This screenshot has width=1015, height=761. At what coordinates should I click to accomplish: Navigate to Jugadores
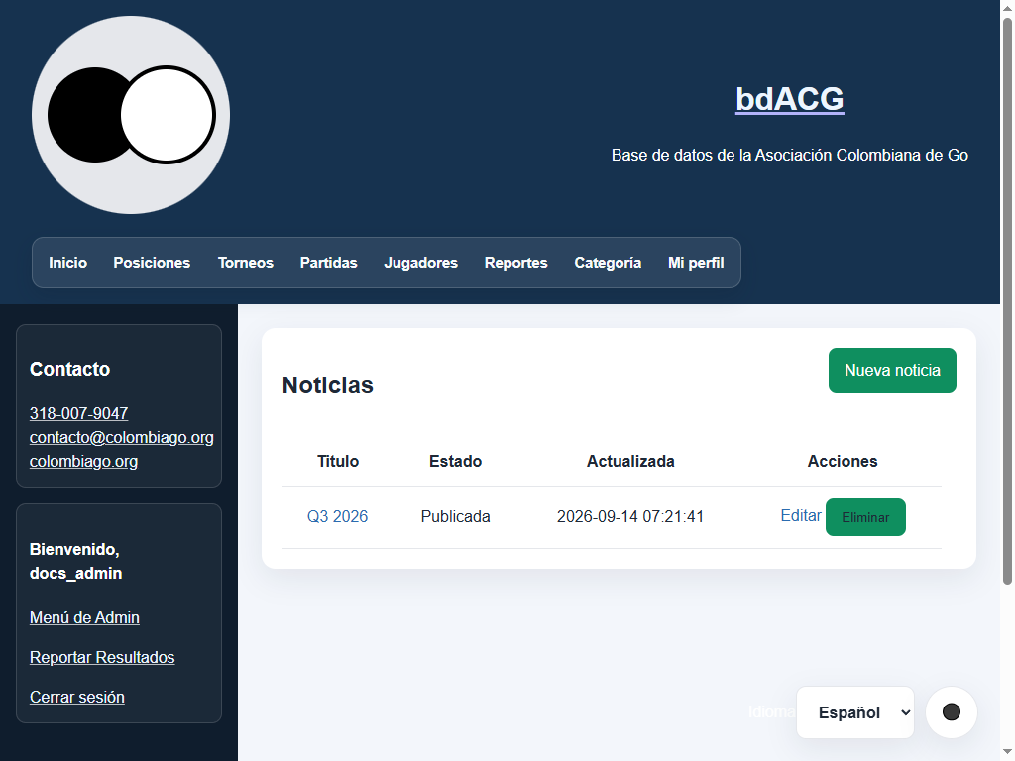(420, 262)
